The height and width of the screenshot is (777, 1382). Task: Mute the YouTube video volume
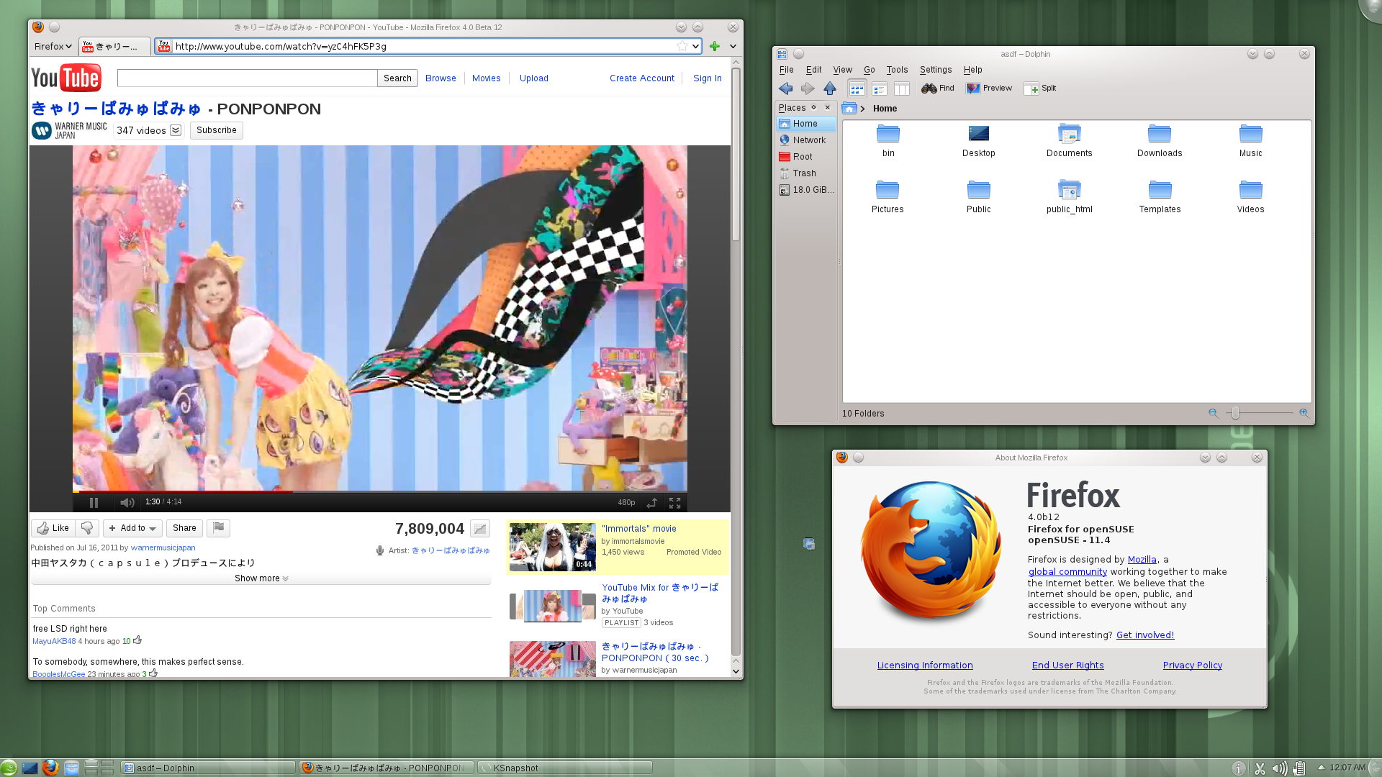(127, 502)
